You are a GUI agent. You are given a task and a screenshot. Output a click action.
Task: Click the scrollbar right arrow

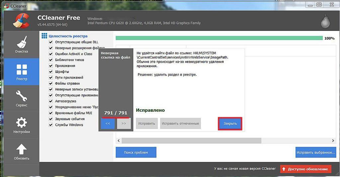click(333, 141)
